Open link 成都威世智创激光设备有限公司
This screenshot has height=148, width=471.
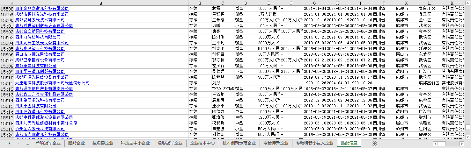click(x=44, y=26)
